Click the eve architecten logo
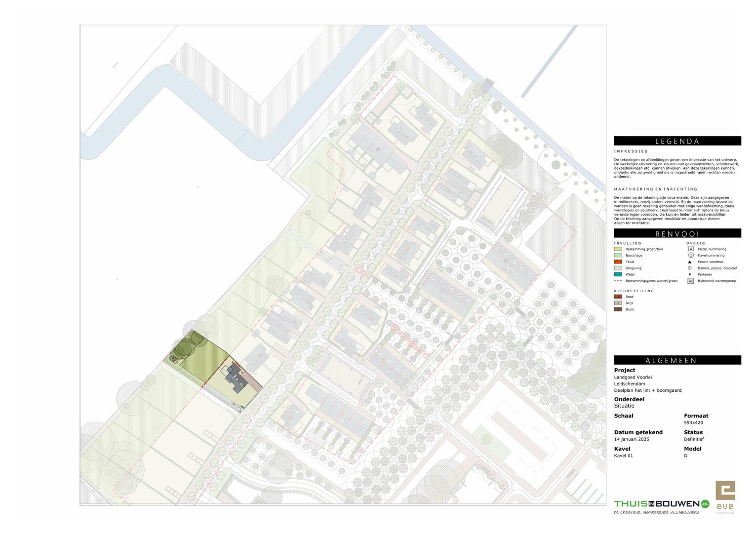Viewport: 754px width, 533px height. point(725,497)
